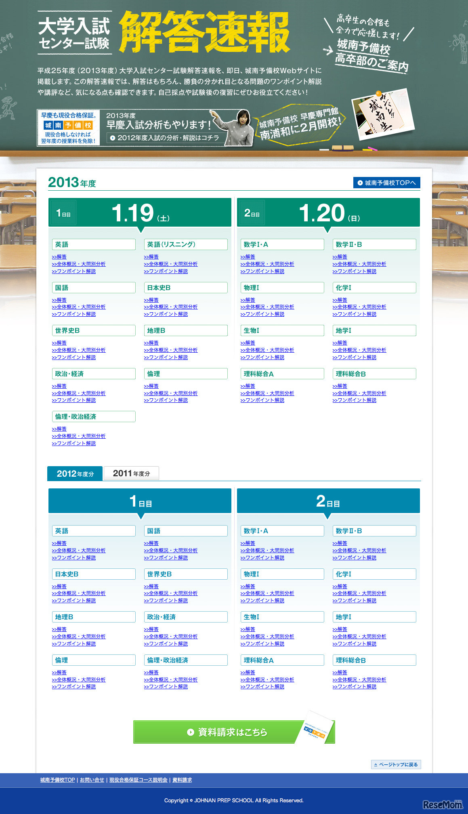This screenshot has height=814, width=468.
Task: Click footer link 現役合格保証コース説明会
Action: [x=138, y=780]
